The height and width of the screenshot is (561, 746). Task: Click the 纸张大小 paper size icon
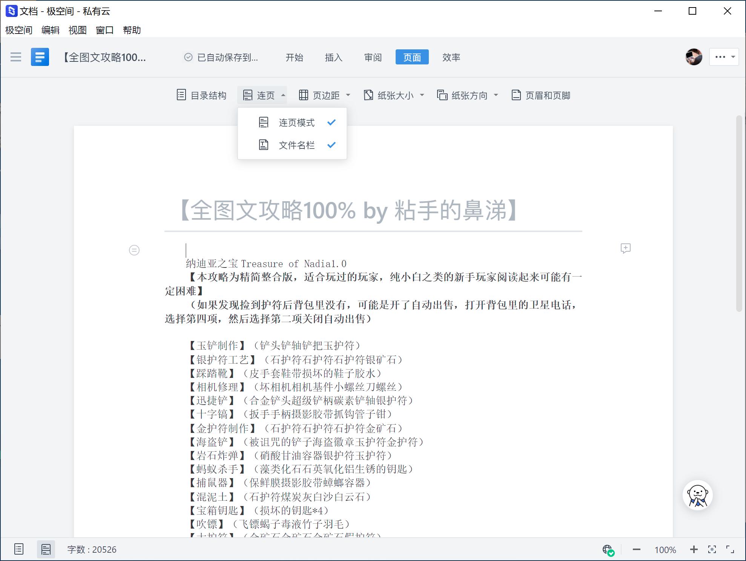tap(368, 95)
